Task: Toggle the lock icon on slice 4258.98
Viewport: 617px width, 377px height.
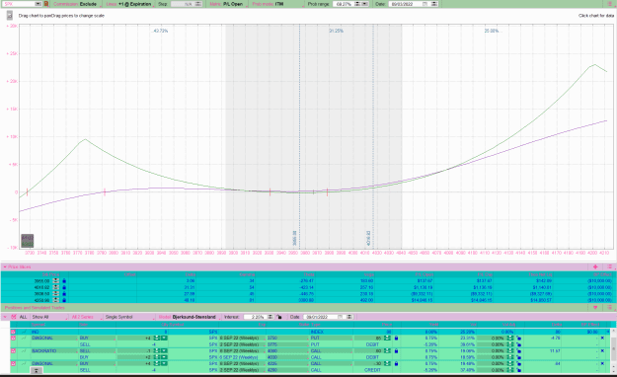Action: pos(64,300)
